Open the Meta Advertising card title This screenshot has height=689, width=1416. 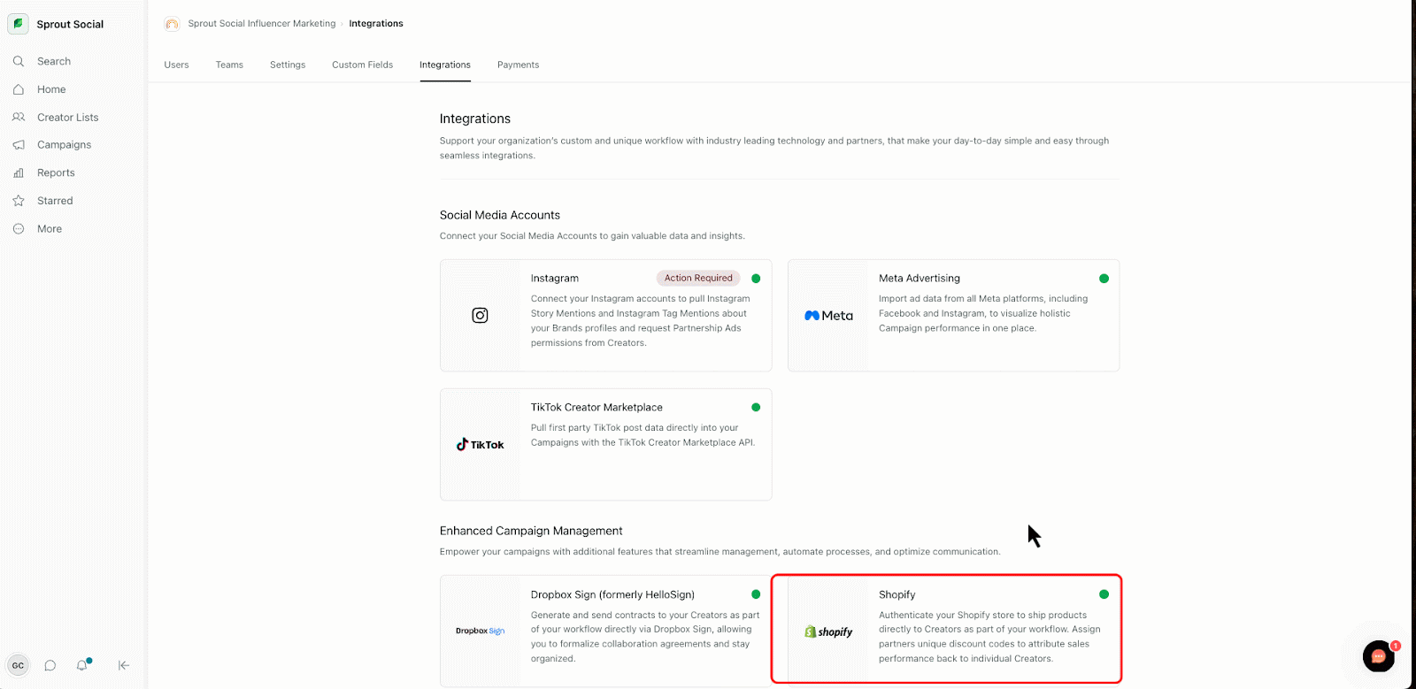(920, 279)
